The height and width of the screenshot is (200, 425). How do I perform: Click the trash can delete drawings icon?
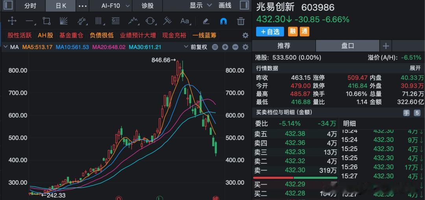coord(241,21)
